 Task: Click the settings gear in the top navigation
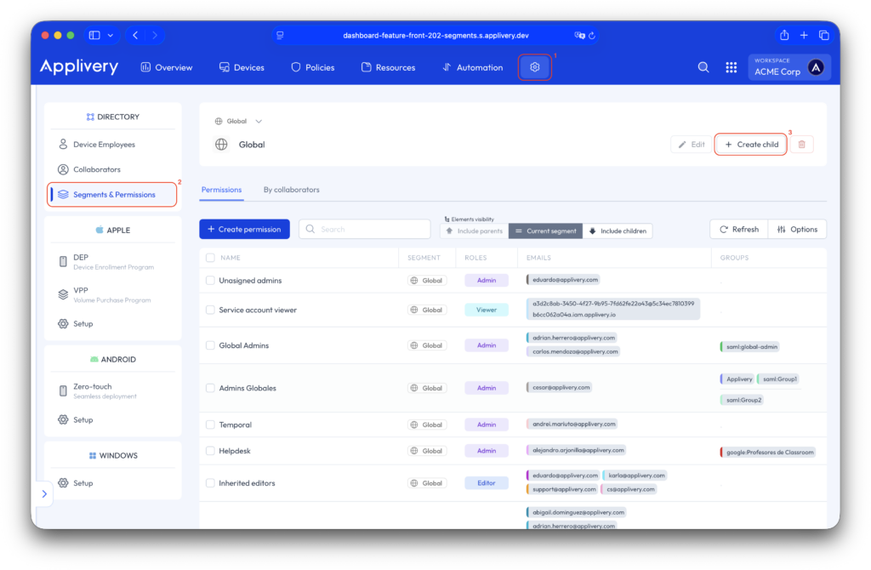point(534,67)
